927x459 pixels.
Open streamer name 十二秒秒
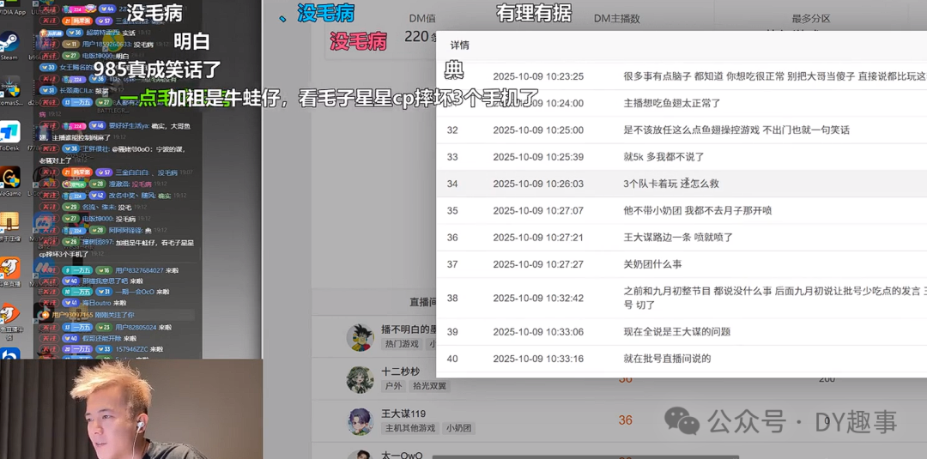tap(400, 371)
